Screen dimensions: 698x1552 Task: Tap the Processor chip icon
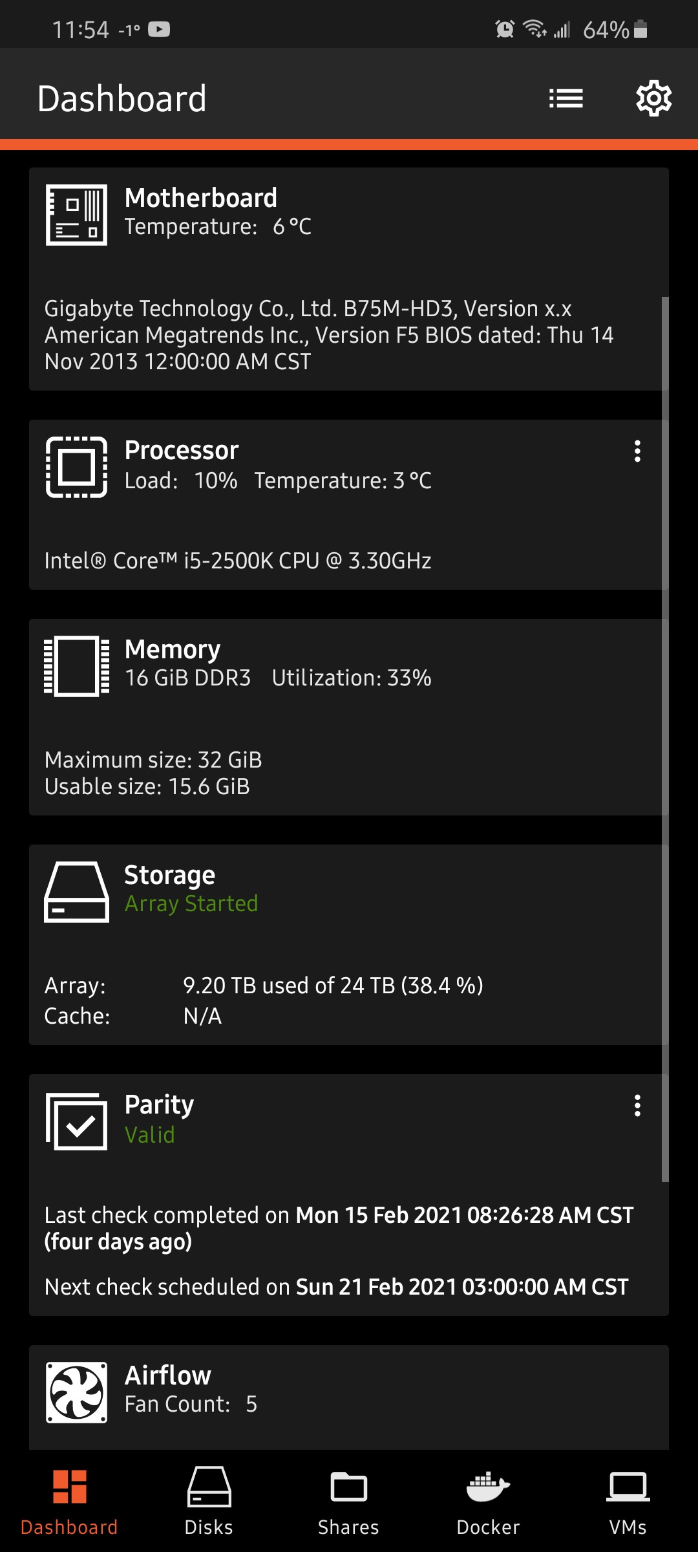(x=76, y=467)
